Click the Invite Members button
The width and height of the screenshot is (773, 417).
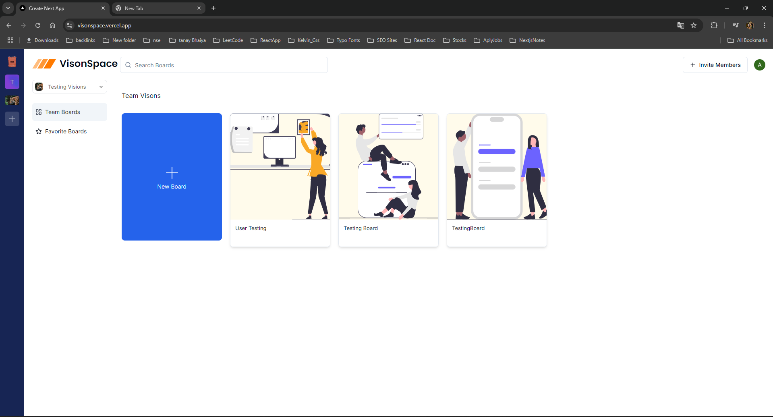715,65
